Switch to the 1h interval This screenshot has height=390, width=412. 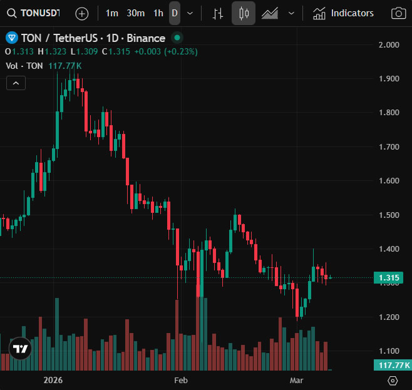[158, 13]
